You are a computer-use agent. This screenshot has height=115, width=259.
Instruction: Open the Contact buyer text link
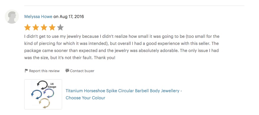coord(82,71)
